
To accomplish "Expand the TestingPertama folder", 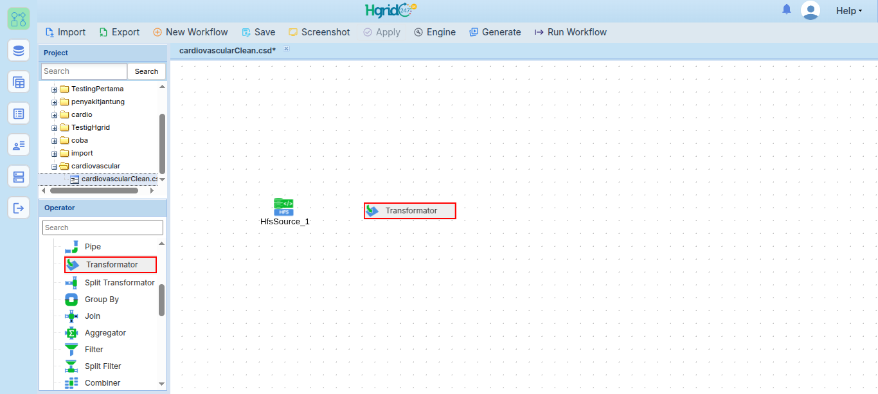I will [55, 89].
